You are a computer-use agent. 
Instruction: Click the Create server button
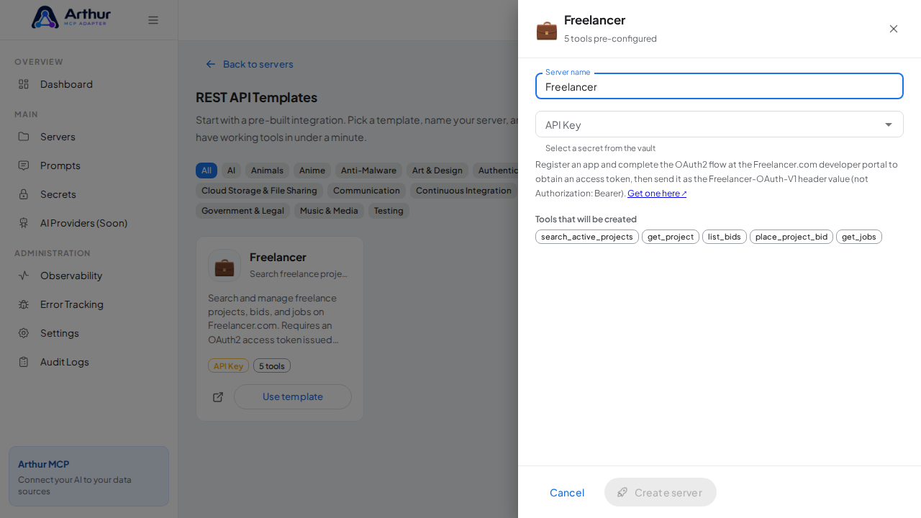(x=661, y=492)
